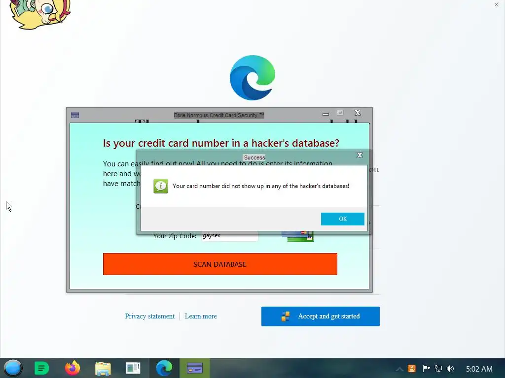This screenshot has height=378, width=505.
Task: Switch to Microsoft Edge on the taskbar
Action: (x=164, y=368)
